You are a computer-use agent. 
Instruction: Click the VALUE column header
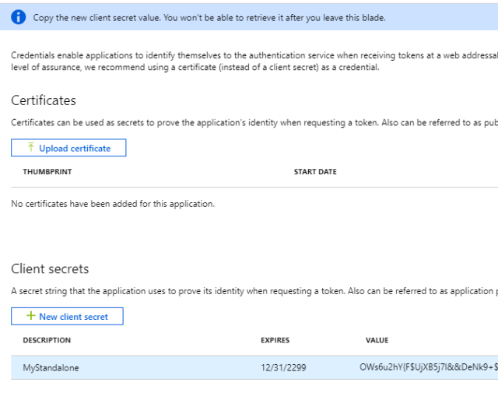377,340
